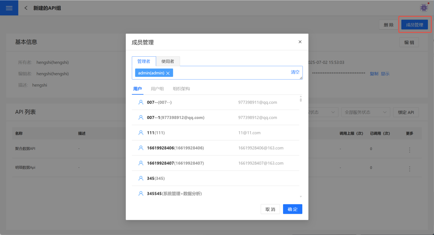Open the user avatar icon in top-right
The height and width of the screenshot is (235, 434).
coord(424,8)
